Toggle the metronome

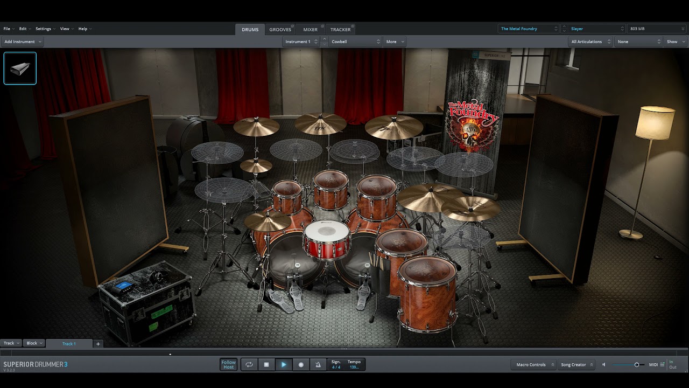(318, 365)
